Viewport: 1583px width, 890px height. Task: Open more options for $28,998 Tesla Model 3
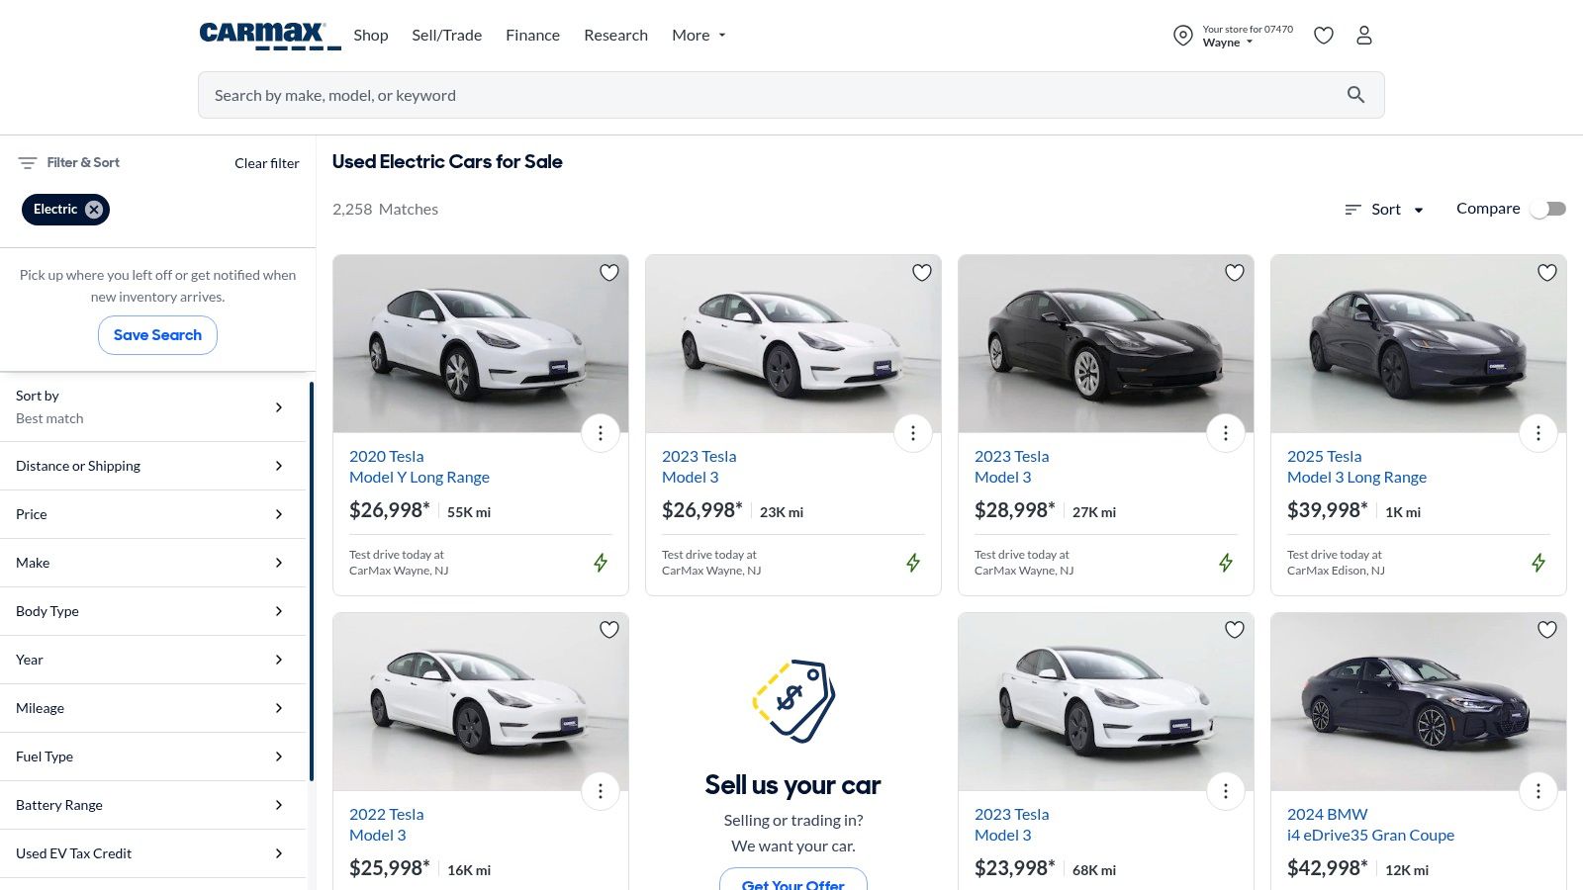click(x=1226, y=433)
